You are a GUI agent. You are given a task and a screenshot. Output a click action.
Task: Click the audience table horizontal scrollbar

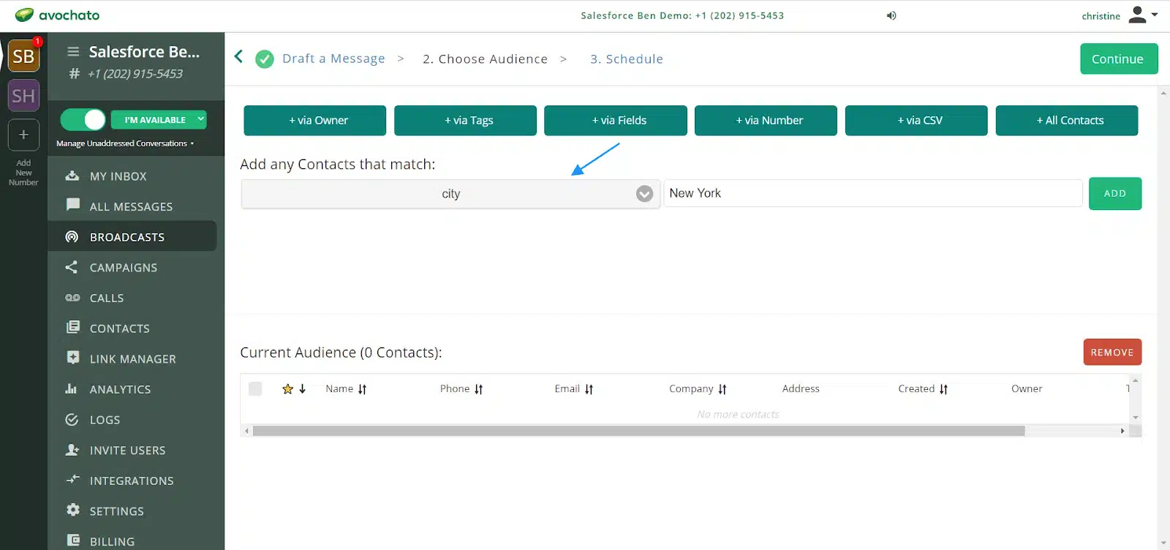(x=638, y=431)
